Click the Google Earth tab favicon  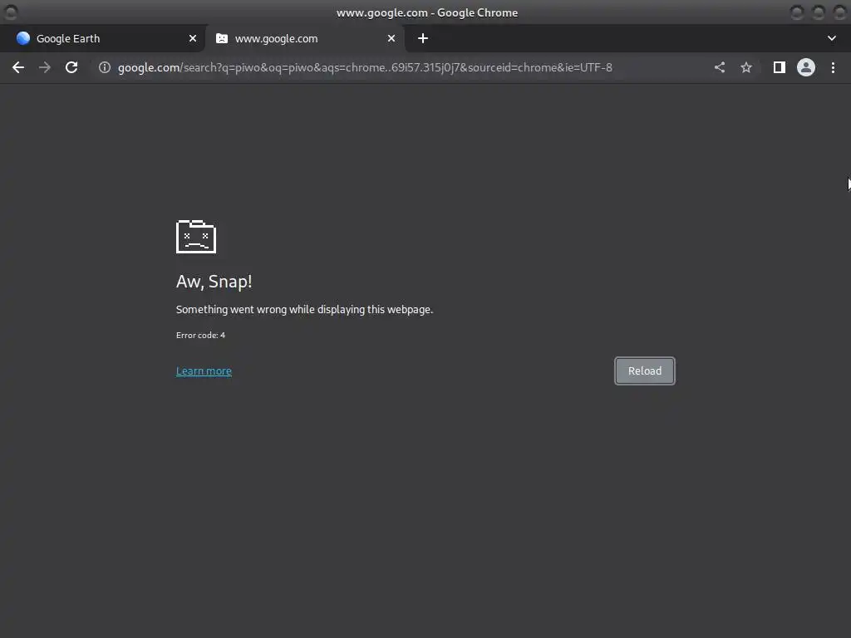[x=22, y=38]
